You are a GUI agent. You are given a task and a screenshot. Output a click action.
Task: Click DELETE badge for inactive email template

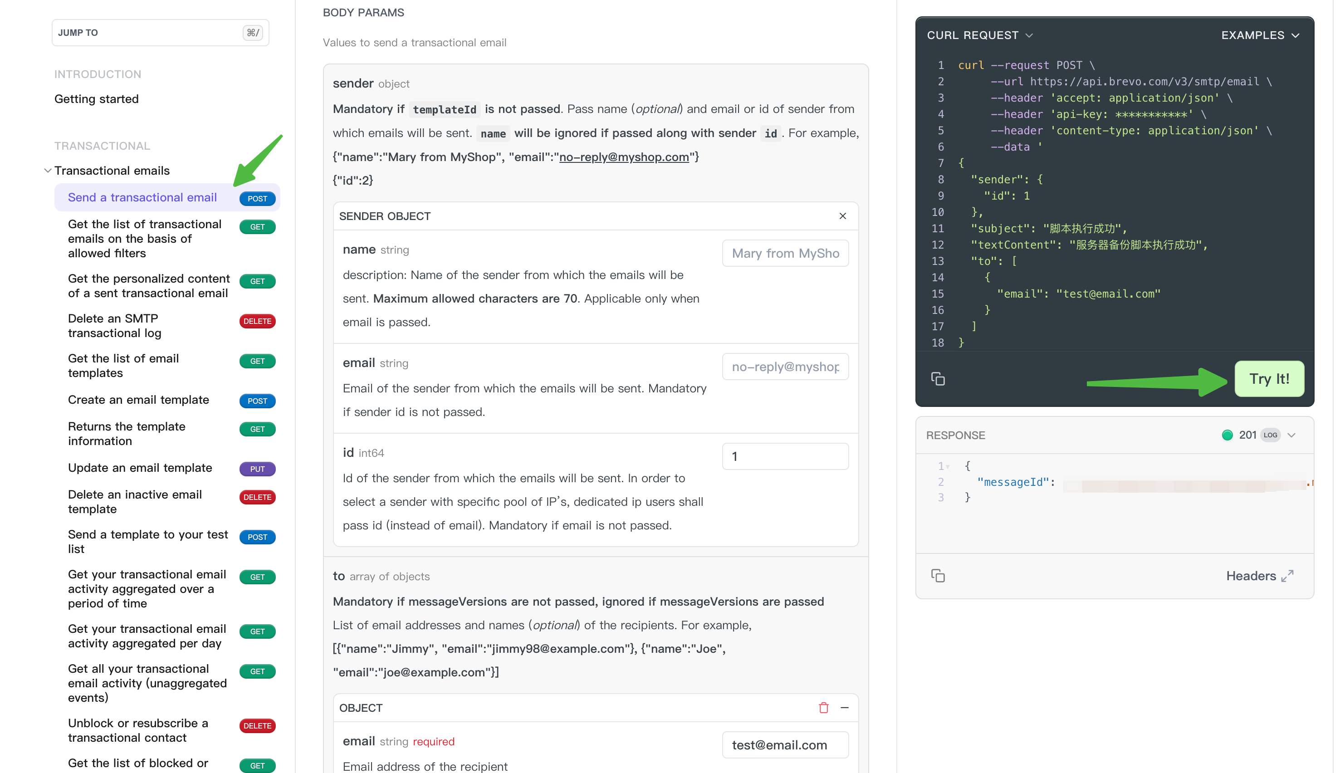coord(257,497)
